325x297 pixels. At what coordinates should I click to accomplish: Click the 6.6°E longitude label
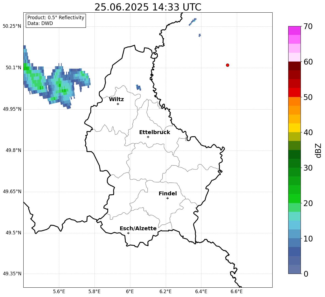(237, 292)
